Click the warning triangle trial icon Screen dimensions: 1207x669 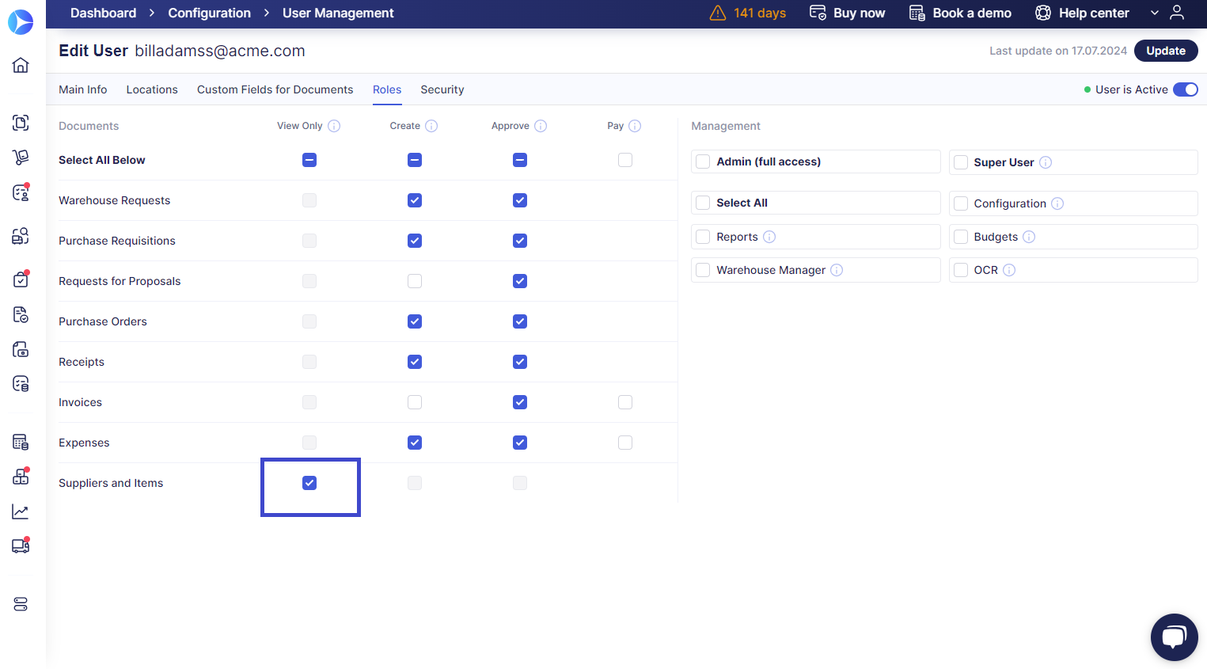[718, 13]
